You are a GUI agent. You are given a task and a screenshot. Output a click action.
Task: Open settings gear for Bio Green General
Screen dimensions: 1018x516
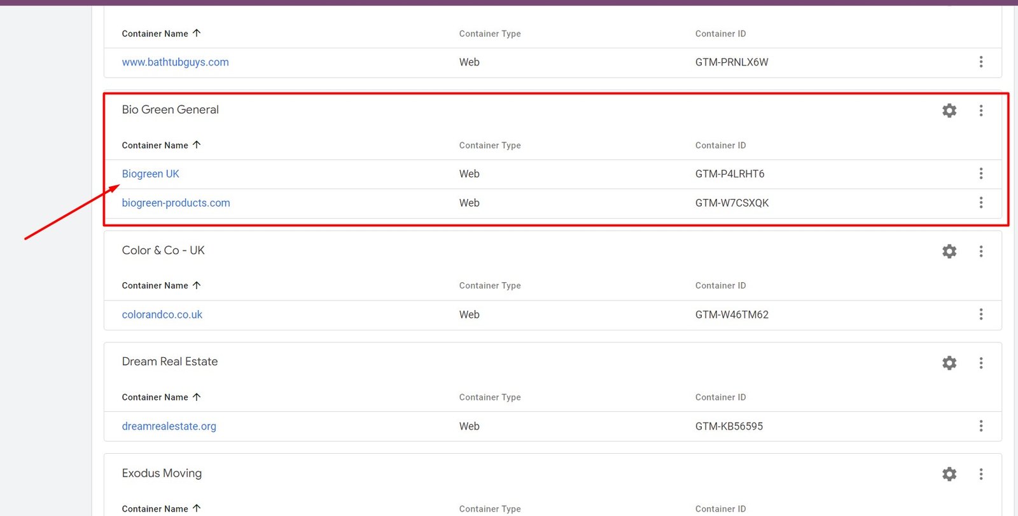coord(949,111)
